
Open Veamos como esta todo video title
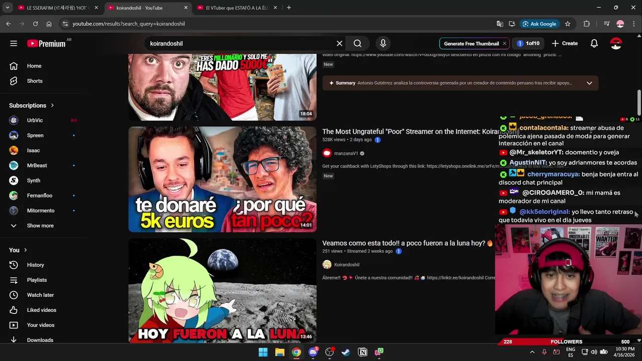point(408,243)
